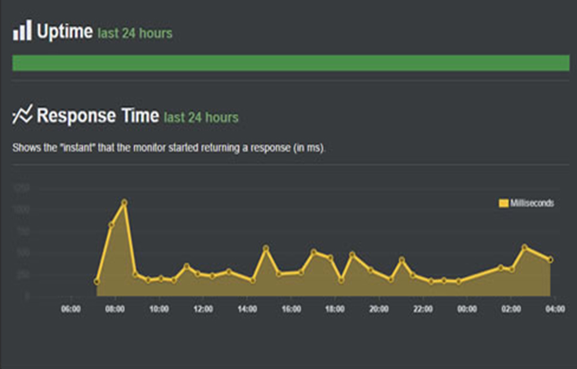Viewport: 577px width, 369px height.
Task: Select the peak data point near 21:00
Action: [402, 259]
